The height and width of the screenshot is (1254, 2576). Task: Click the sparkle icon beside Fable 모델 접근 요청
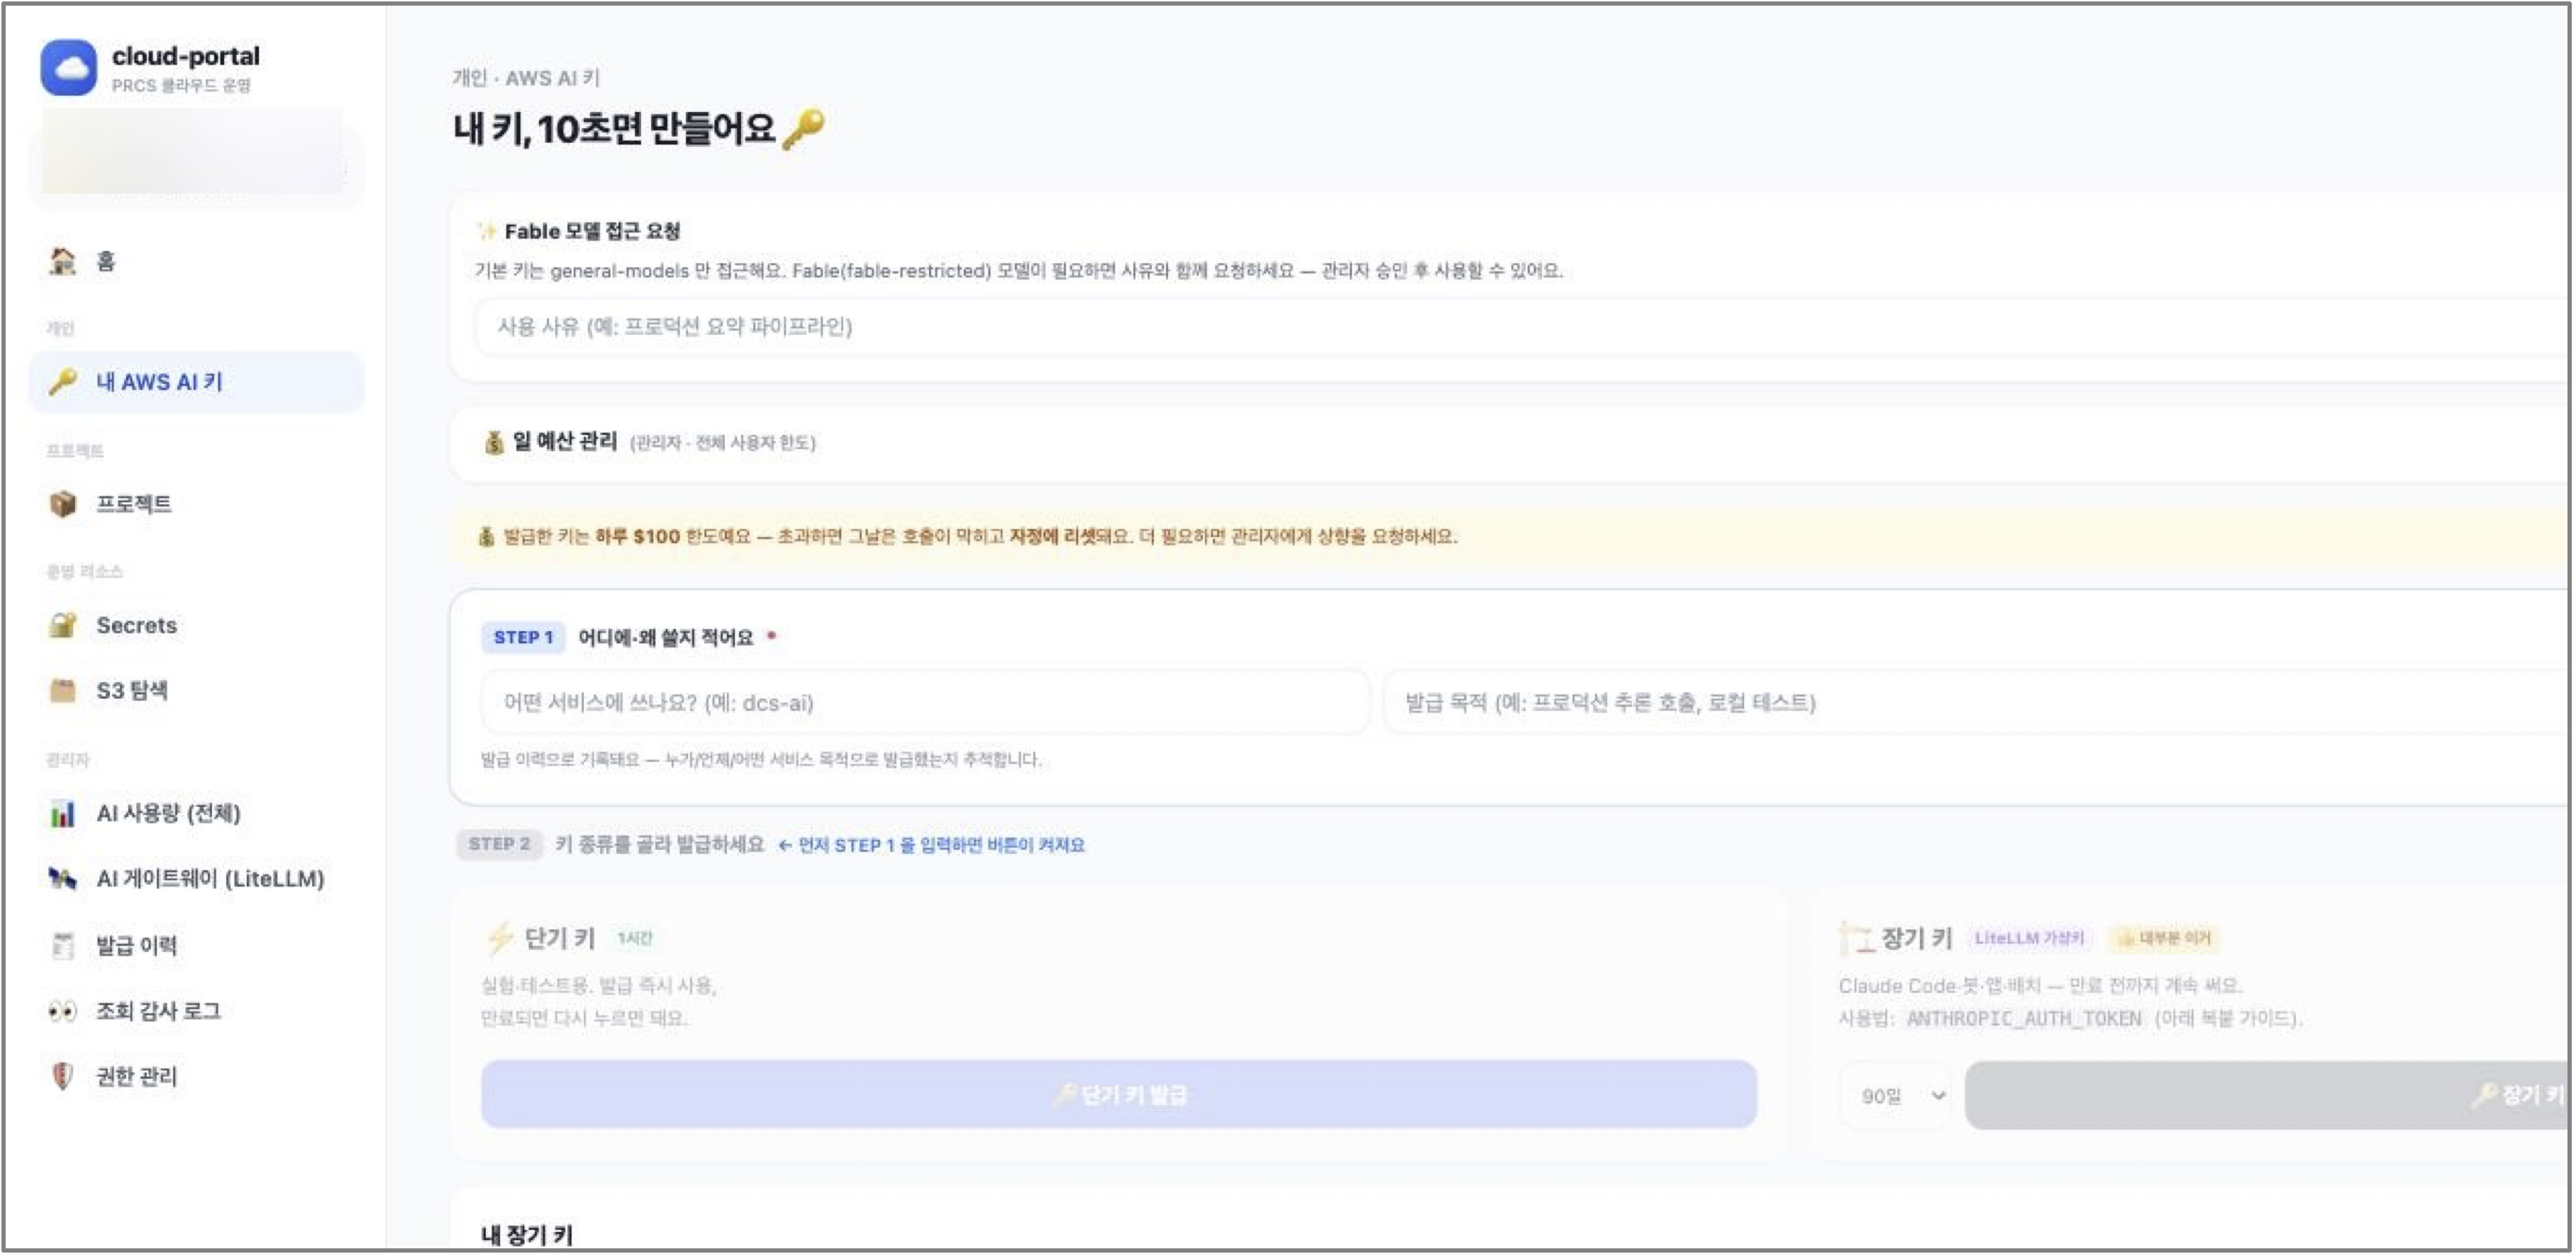[x=487, y=232]
